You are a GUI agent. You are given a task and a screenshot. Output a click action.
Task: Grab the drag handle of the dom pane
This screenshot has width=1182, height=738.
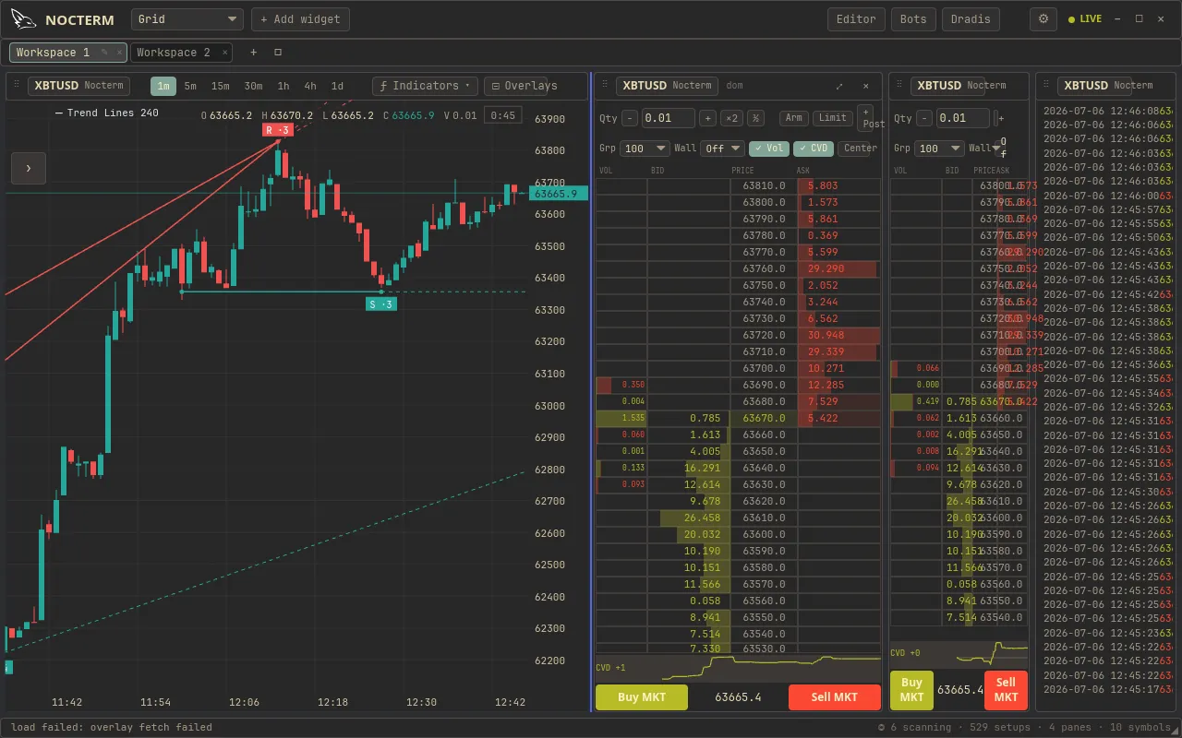[606, 86]
